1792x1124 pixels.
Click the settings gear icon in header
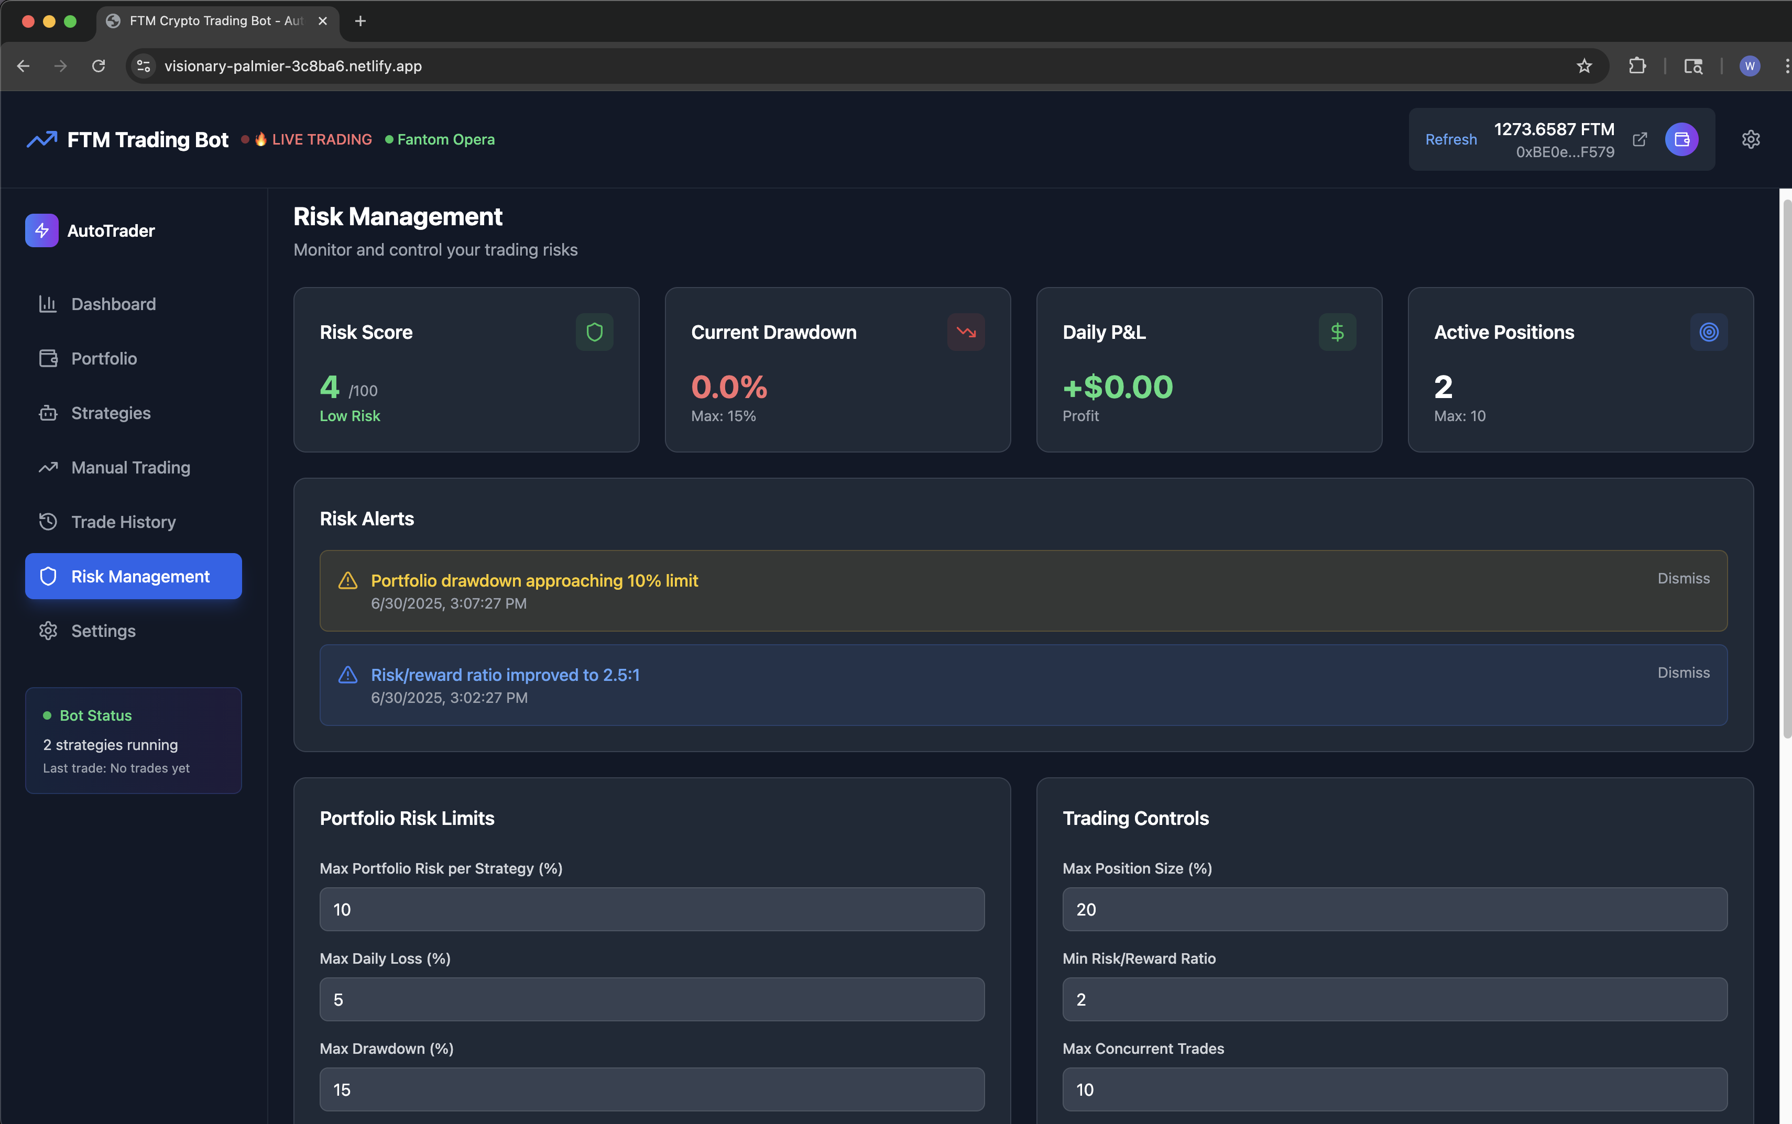(x=1751, y=139)
